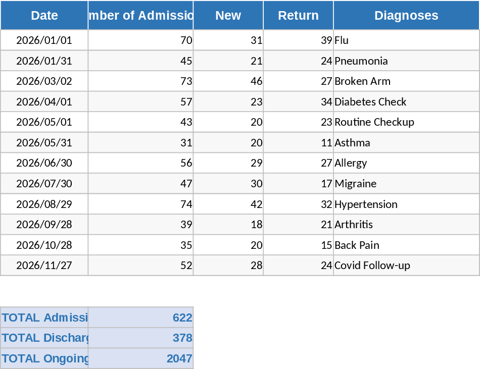Select the TOTAL Ongoing value 2047

pos(140,358)
